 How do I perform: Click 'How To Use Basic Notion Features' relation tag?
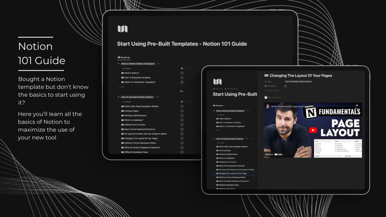tap(298, 81)
